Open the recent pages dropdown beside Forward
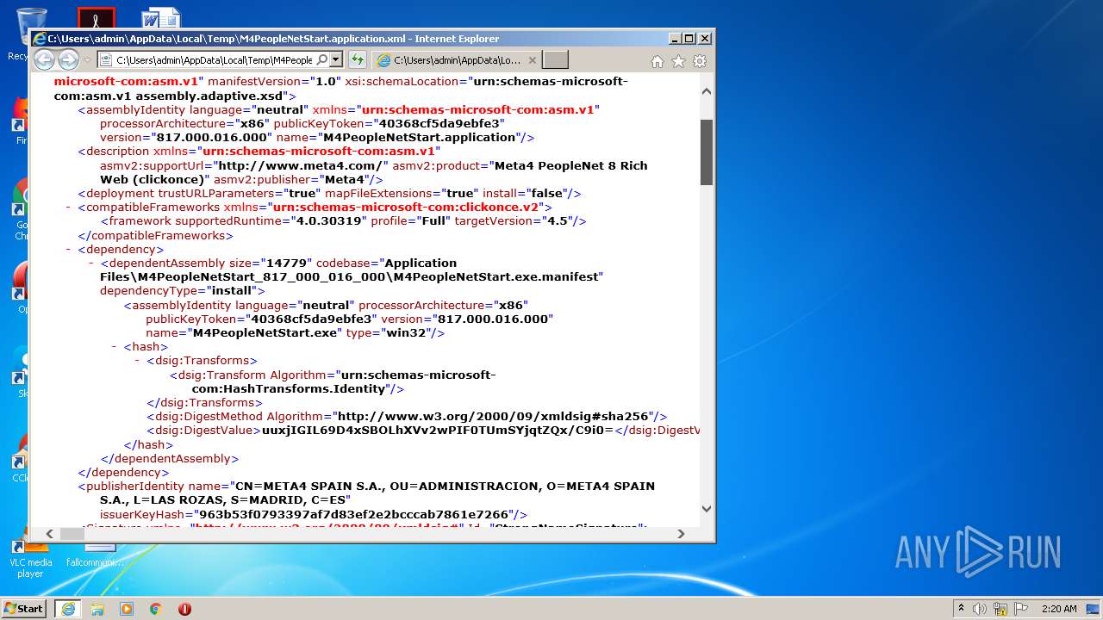The image size is (1103, 620). point(87,60)
